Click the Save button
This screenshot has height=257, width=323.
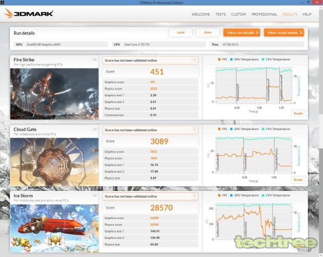pyautogui.click(x=208, y=32)
